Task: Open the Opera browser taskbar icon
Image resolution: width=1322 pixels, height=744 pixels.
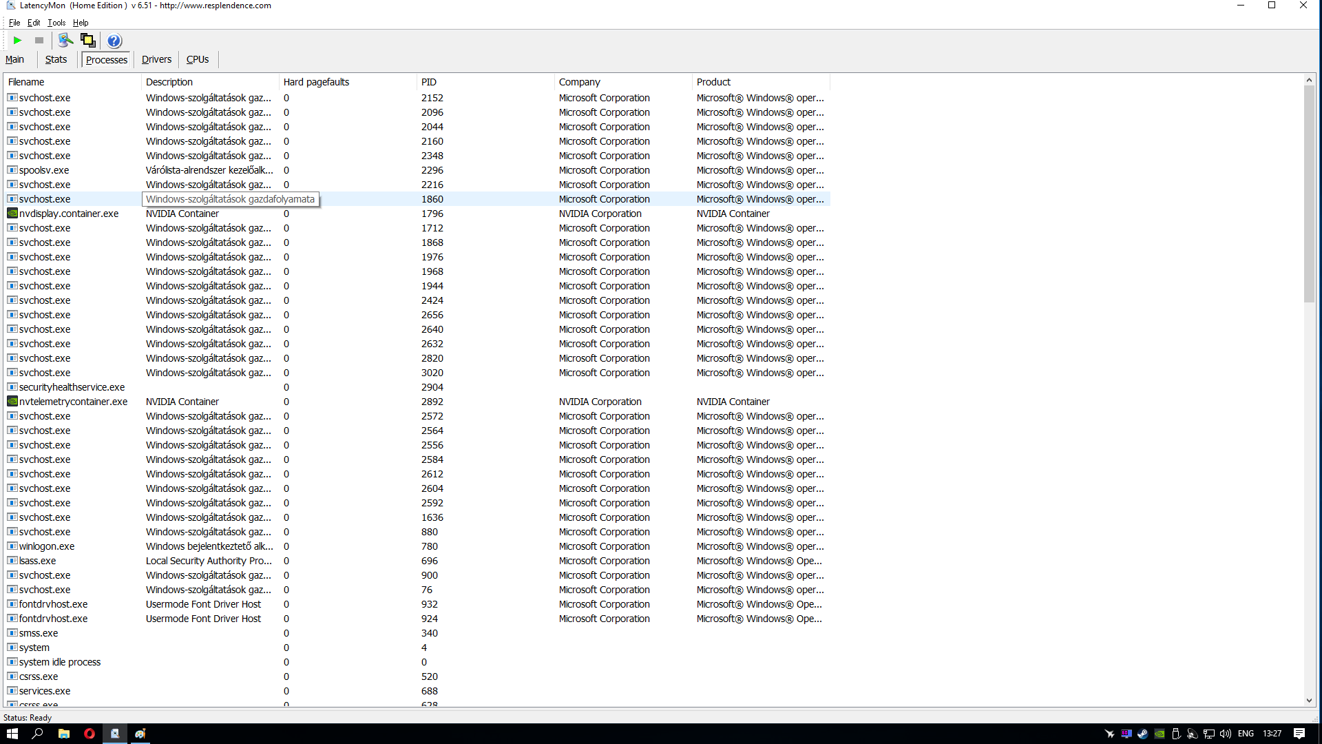Action: point(89,734)
